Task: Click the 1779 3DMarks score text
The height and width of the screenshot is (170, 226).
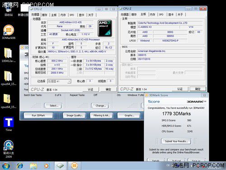Action: tap(176, 114)
